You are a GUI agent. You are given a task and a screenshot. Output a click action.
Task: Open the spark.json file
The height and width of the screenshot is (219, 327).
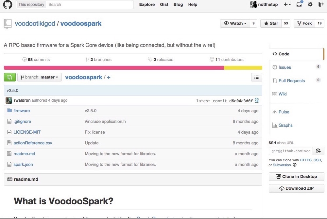[x=23, y=165]
